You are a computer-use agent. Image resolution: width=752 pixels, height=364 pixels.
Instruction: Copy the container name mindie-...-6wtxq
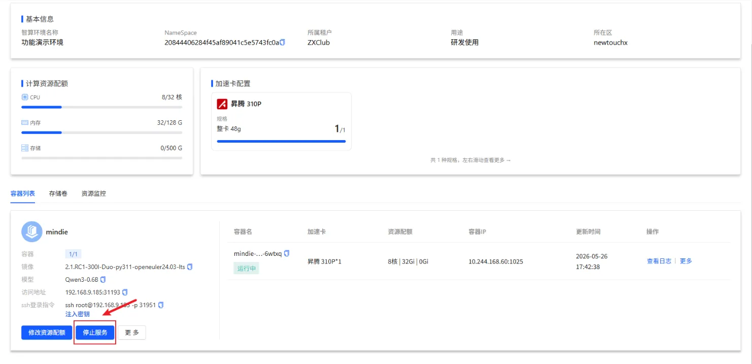pos(287,253)
